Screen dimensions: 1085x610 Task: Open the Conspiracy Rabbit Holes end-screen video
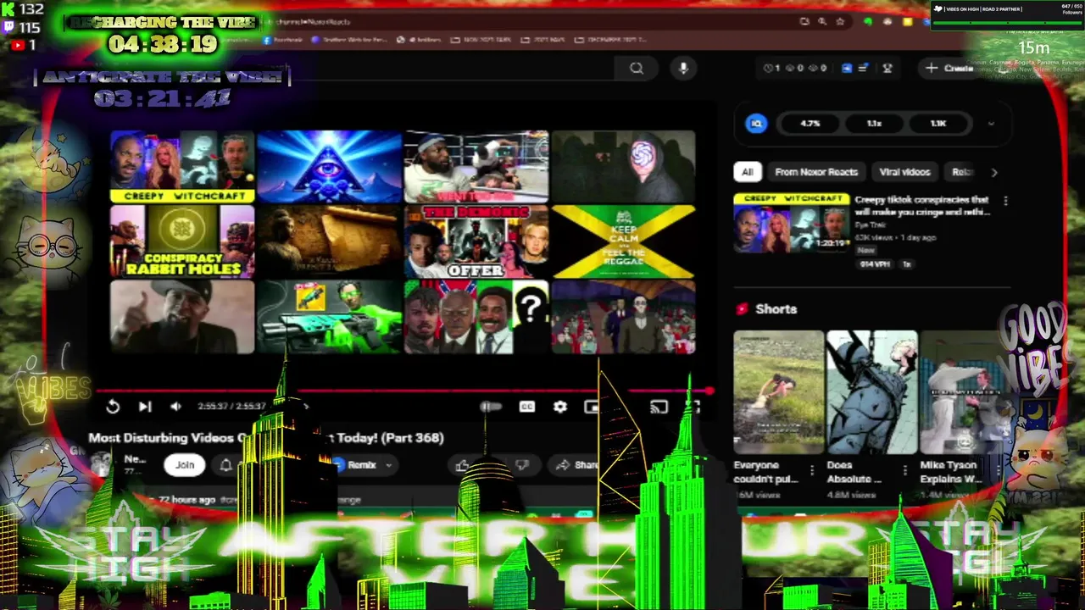click(182, 241)
